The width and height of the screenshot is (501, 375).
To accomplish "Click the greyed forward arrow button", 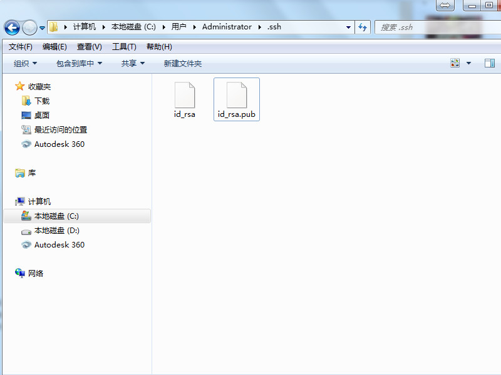I will click(29, 27).
